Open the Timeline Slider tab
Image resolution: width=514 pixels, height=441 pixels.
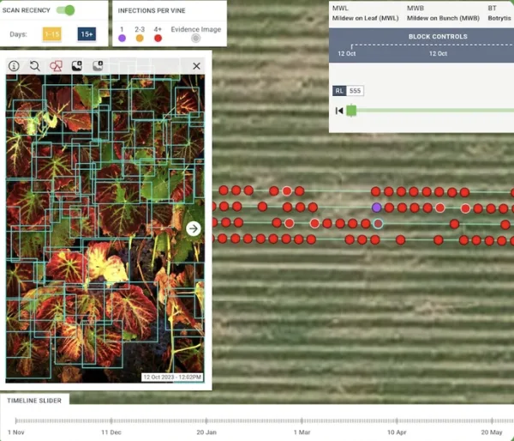pos(34,401)
